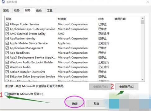
Task: Uncheck Apple Mobile Device Service checkbox
Action: tap(7, 43)
